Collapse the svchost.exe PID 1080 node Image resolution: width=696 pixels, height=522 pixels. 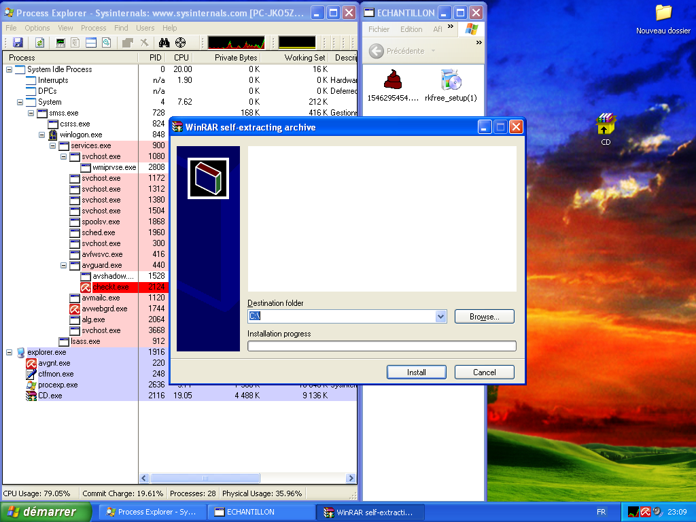63,157
